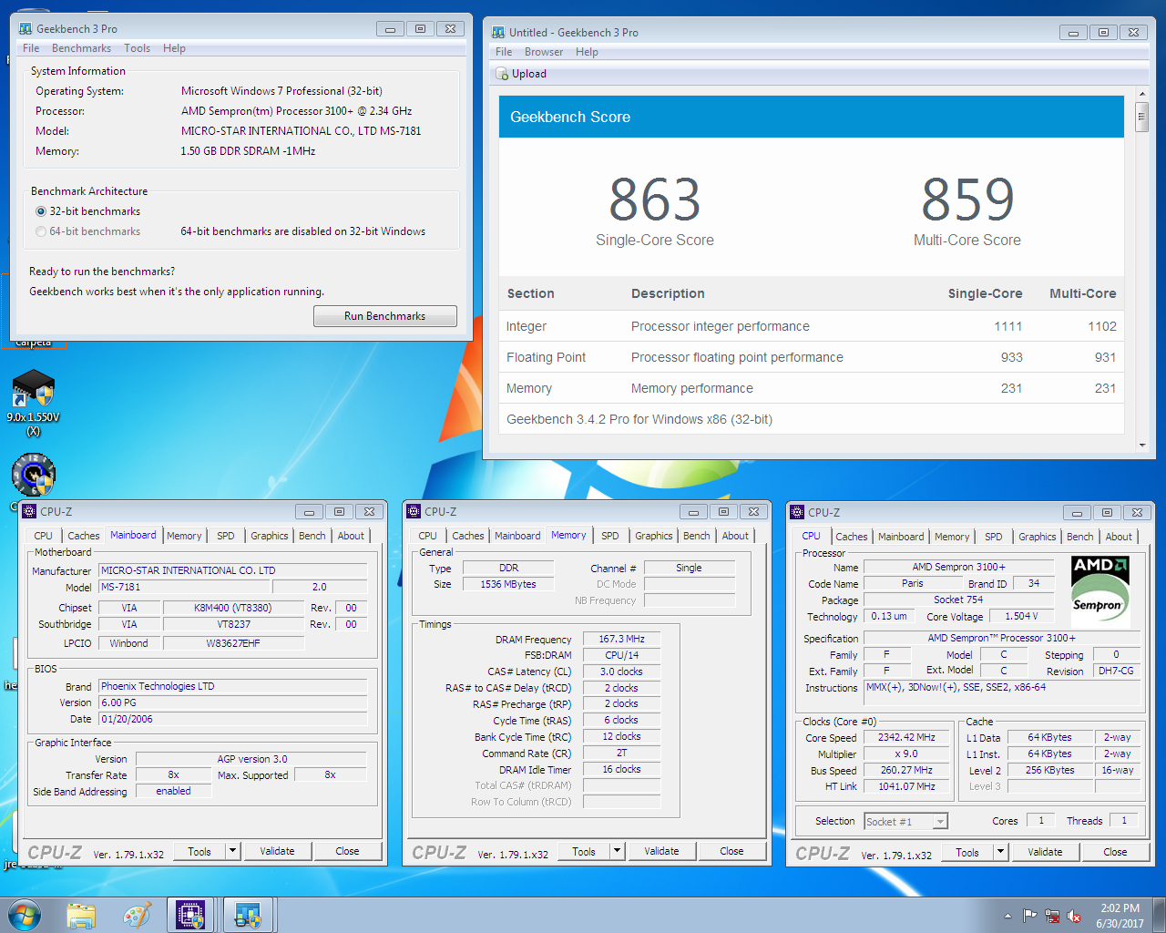Viewport: 1166px width, 933px height.
Task: Open CPU tab in CPU-Z Memory window
Action: click(x=427, y=536)
